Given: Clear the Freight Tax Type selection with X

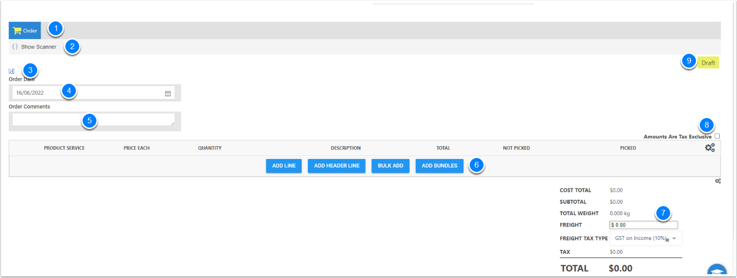Looking at the screenshot, I should 667,240.
